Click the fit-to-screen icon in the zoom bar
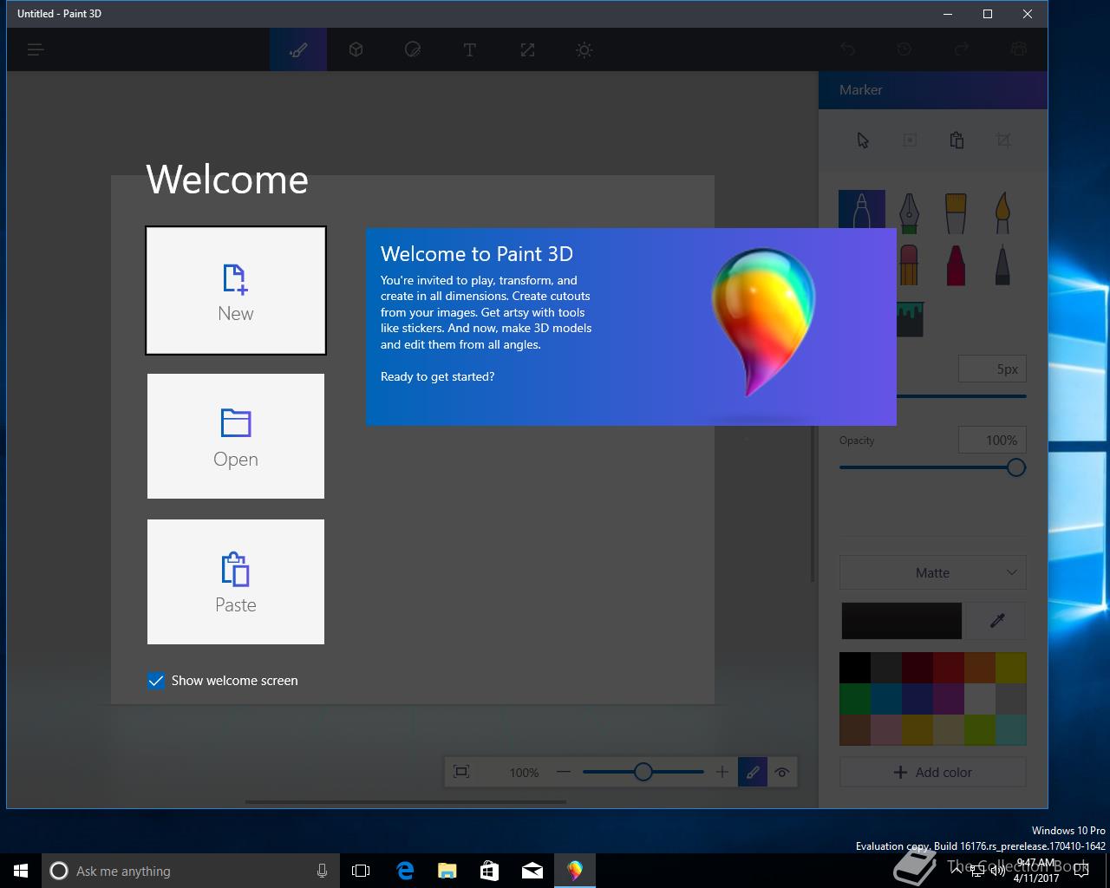 tap(461, 772)
